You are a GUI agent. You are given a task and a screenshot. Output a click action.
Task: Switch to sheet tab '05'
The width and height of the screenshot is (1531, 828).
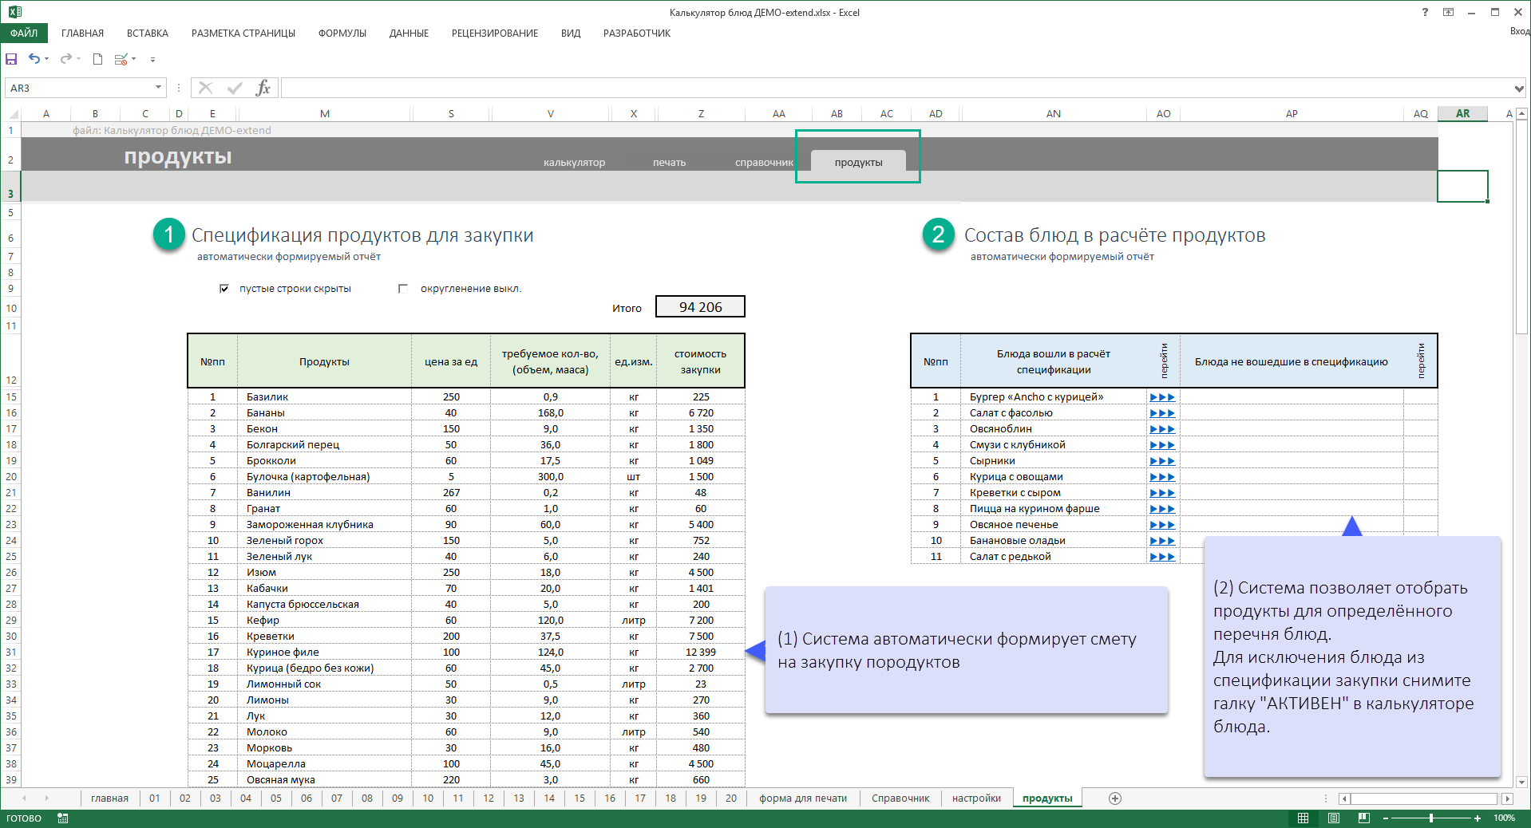coord(276,798)
